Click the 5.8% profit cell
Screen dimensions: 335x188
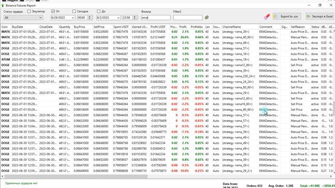click(x=185, y=76)
